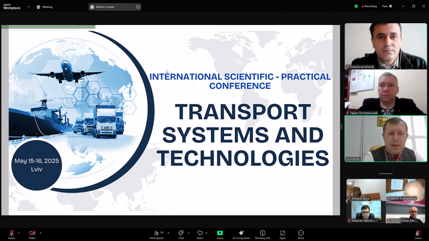Viewport: 429px width, 241px height.
Task: Expand audio settings arrow next to Audio
Action: (19, 233)
